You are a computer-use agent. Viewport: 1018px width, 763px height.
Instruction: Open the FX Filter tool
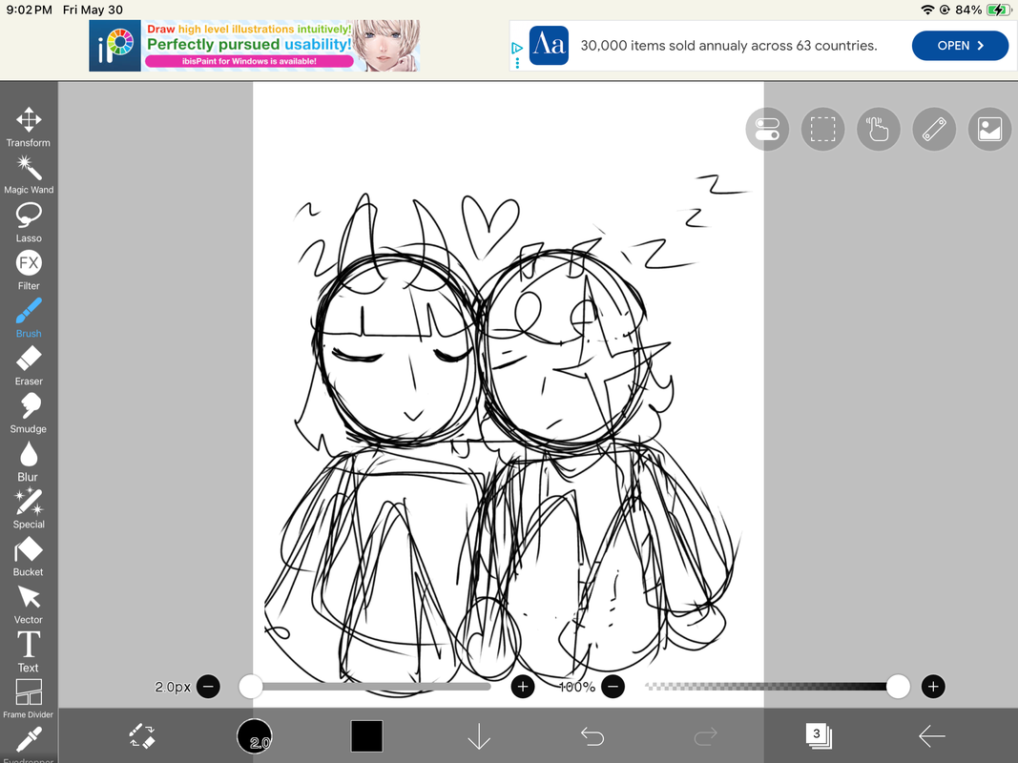point(29,271)
